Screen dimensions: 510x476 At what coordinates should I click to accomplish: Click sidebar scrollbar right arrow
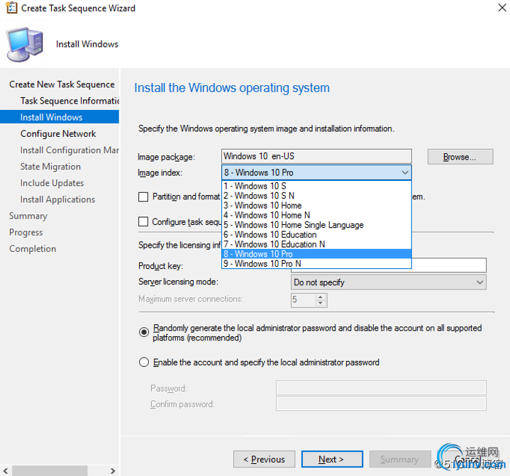point(113,471)
